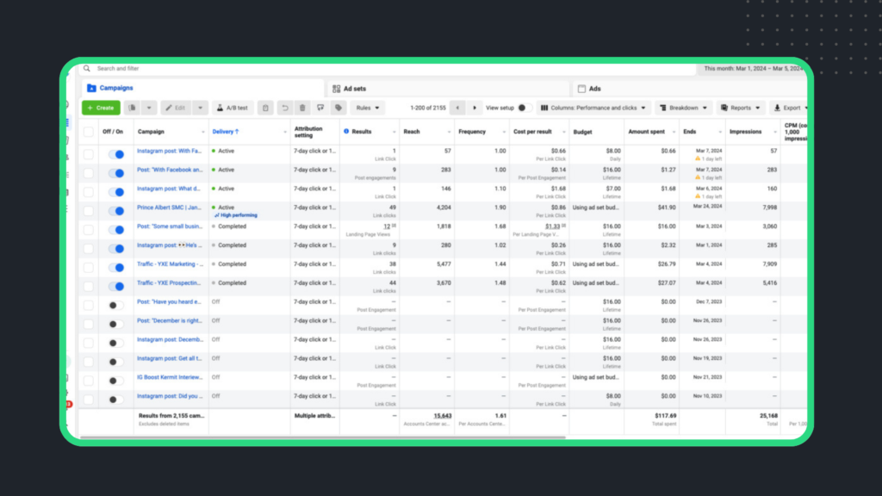Screen dimensions: 882x496
Task: Click the duplicate campaign icon
Action: point(132,108)
